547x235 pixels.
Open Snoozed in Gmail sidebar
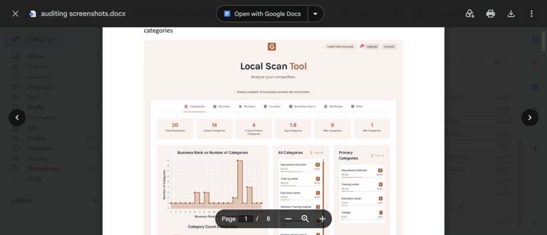(x=38, y=77)
